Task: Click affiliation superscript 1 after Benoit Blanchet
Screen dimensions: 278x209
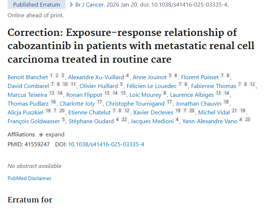Action: click(52, 76)
